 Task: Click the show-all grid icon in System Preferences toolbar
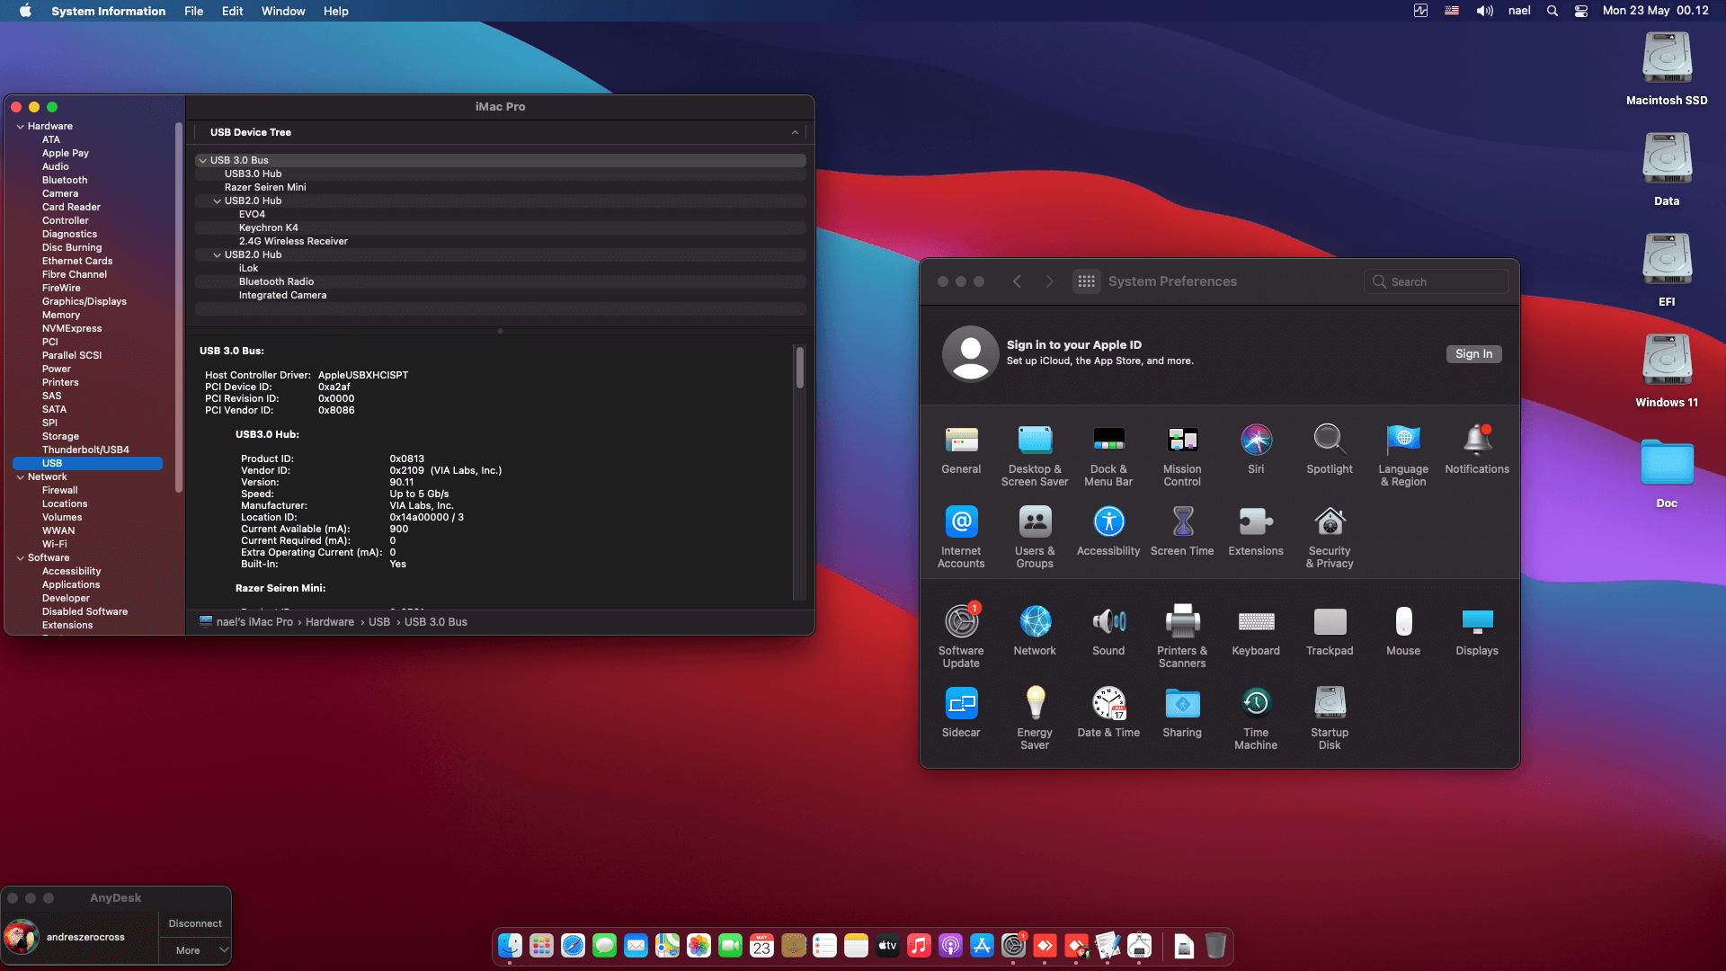point(1087,281)
